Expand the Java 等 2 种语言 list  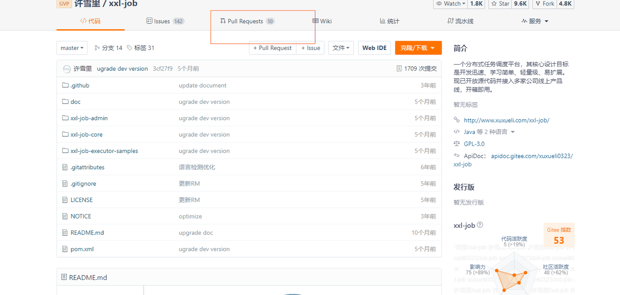point(489,132)
